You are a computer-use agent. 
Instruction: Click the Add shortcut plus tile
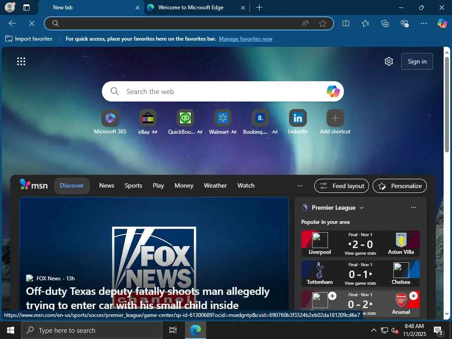(335, 122)
